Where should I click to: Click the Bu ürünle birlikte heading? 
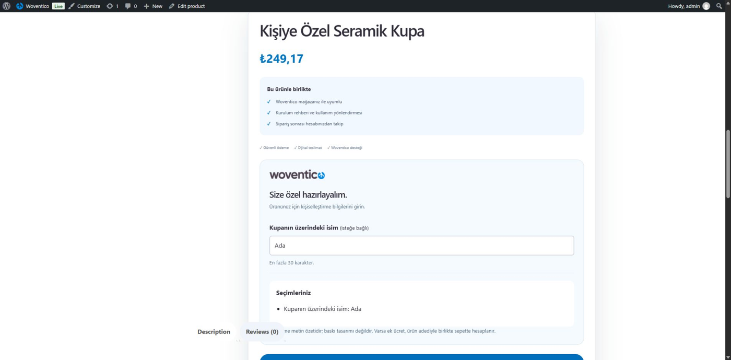pos(289,89)
